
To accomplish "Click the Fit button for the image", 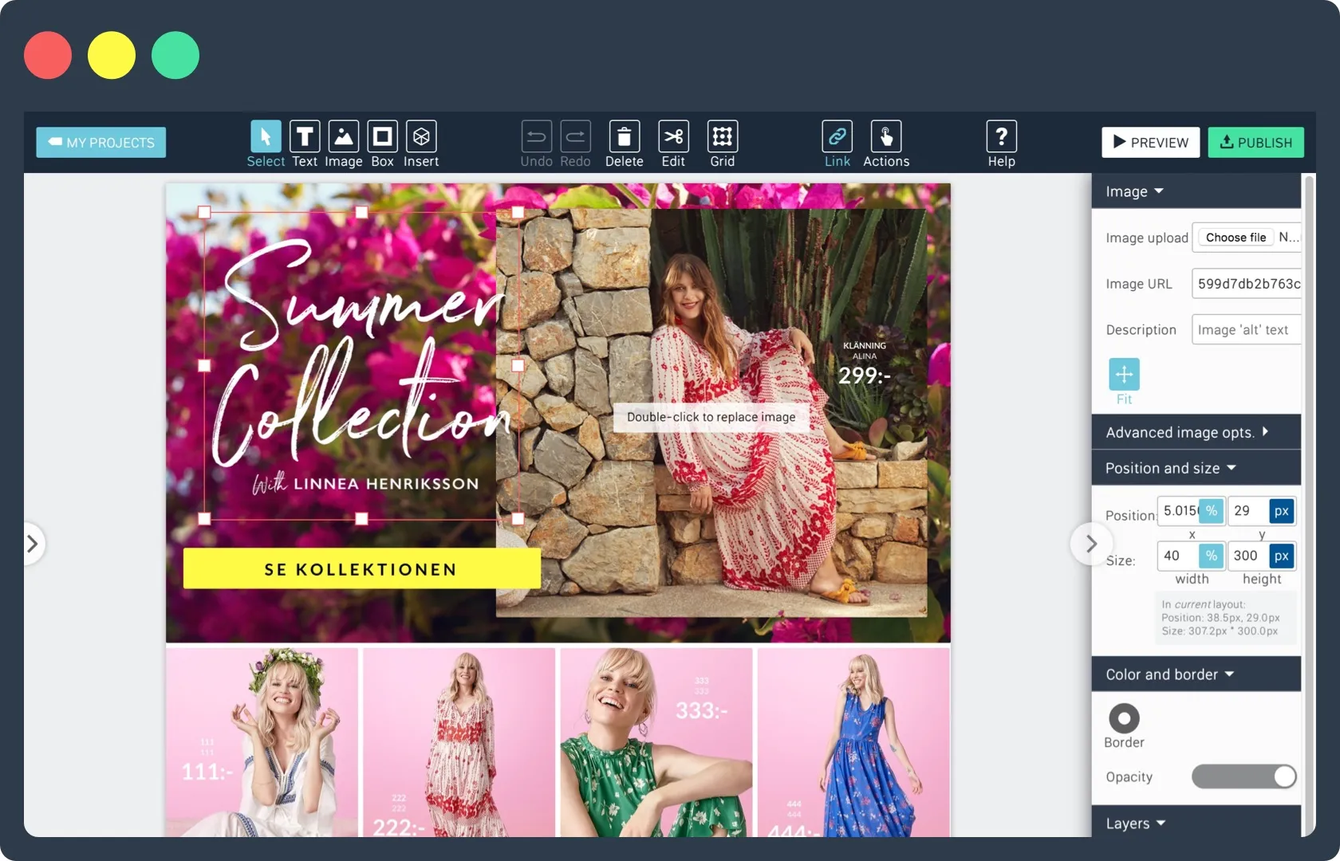I will pos(1123,375).
